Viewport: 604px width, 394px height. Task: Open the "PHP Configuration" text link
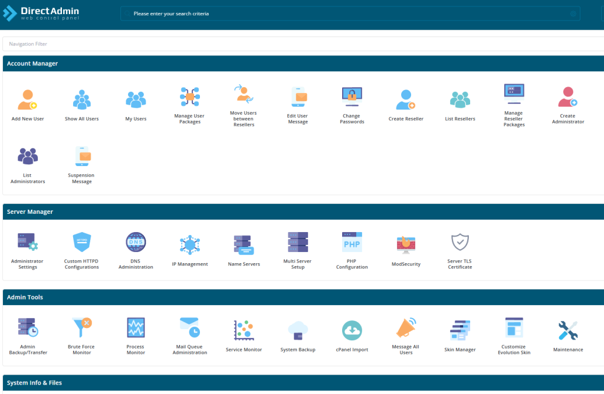(352, 264)
